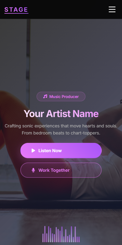Click the 'Crafting sonic experiences' tagline line

coord(61,126)
